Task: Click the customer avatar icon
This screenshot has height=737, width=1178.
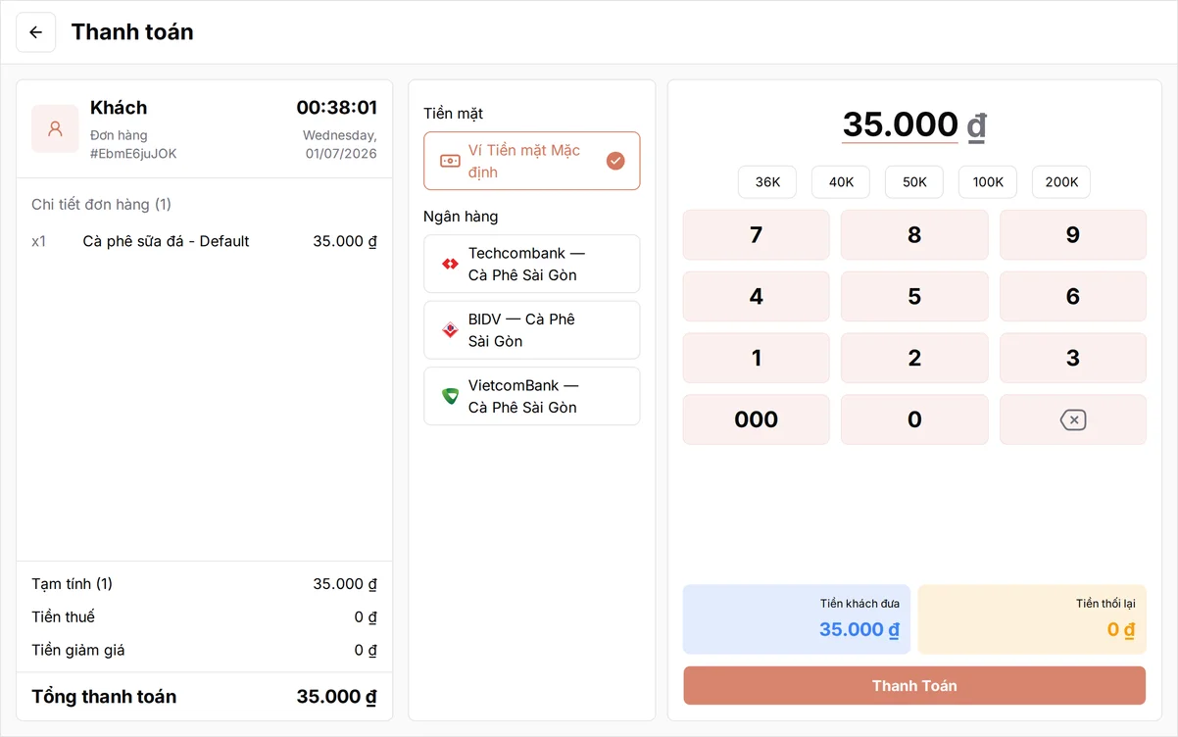Action: click(x=56, y=128)
